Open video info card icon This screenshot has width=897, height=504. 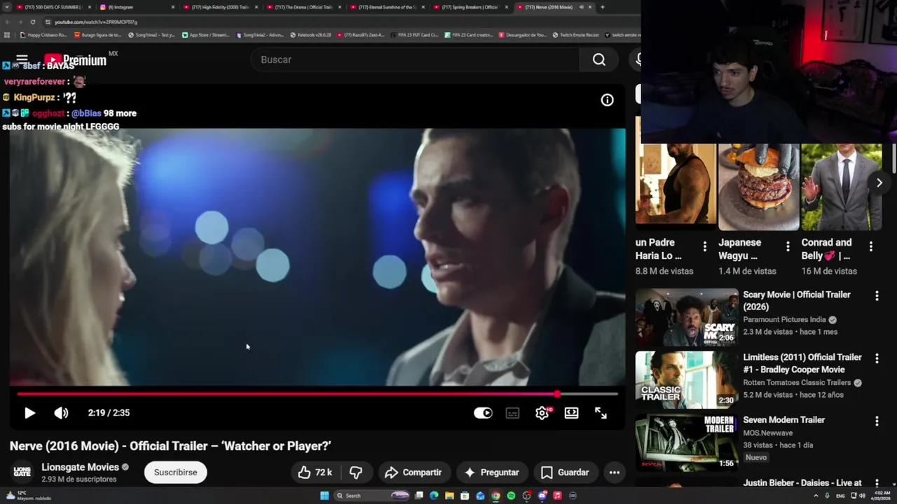(x=607, y=100)
